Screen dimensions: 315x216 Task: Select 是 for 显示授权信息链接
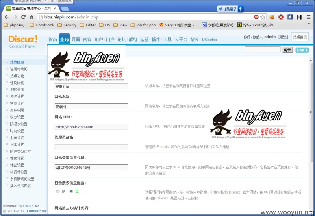pos(58,192)
